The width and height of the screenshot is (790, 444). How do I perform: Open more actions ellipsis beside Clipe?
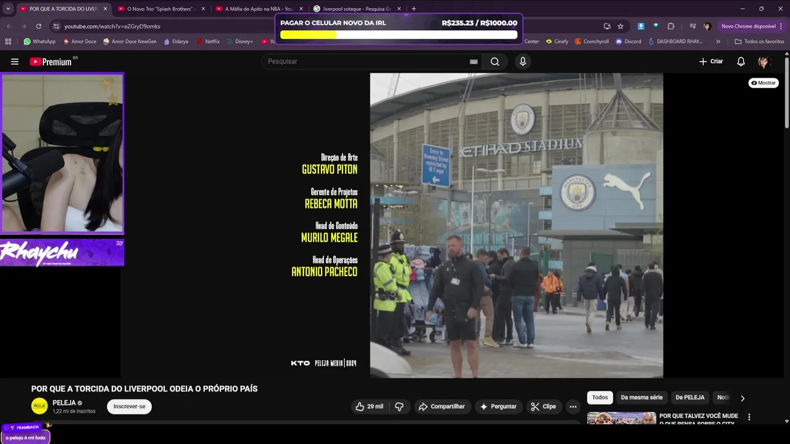coord(573,406)
